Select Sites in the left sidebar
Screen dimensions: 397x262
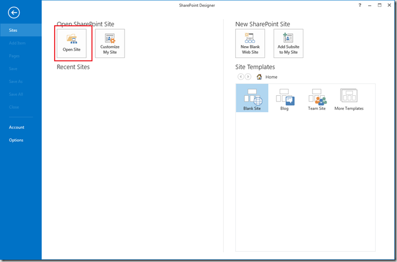click(x=21, y=30)
